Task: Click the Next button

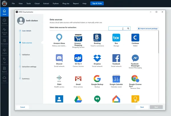Action: click(x=156, y=107)
